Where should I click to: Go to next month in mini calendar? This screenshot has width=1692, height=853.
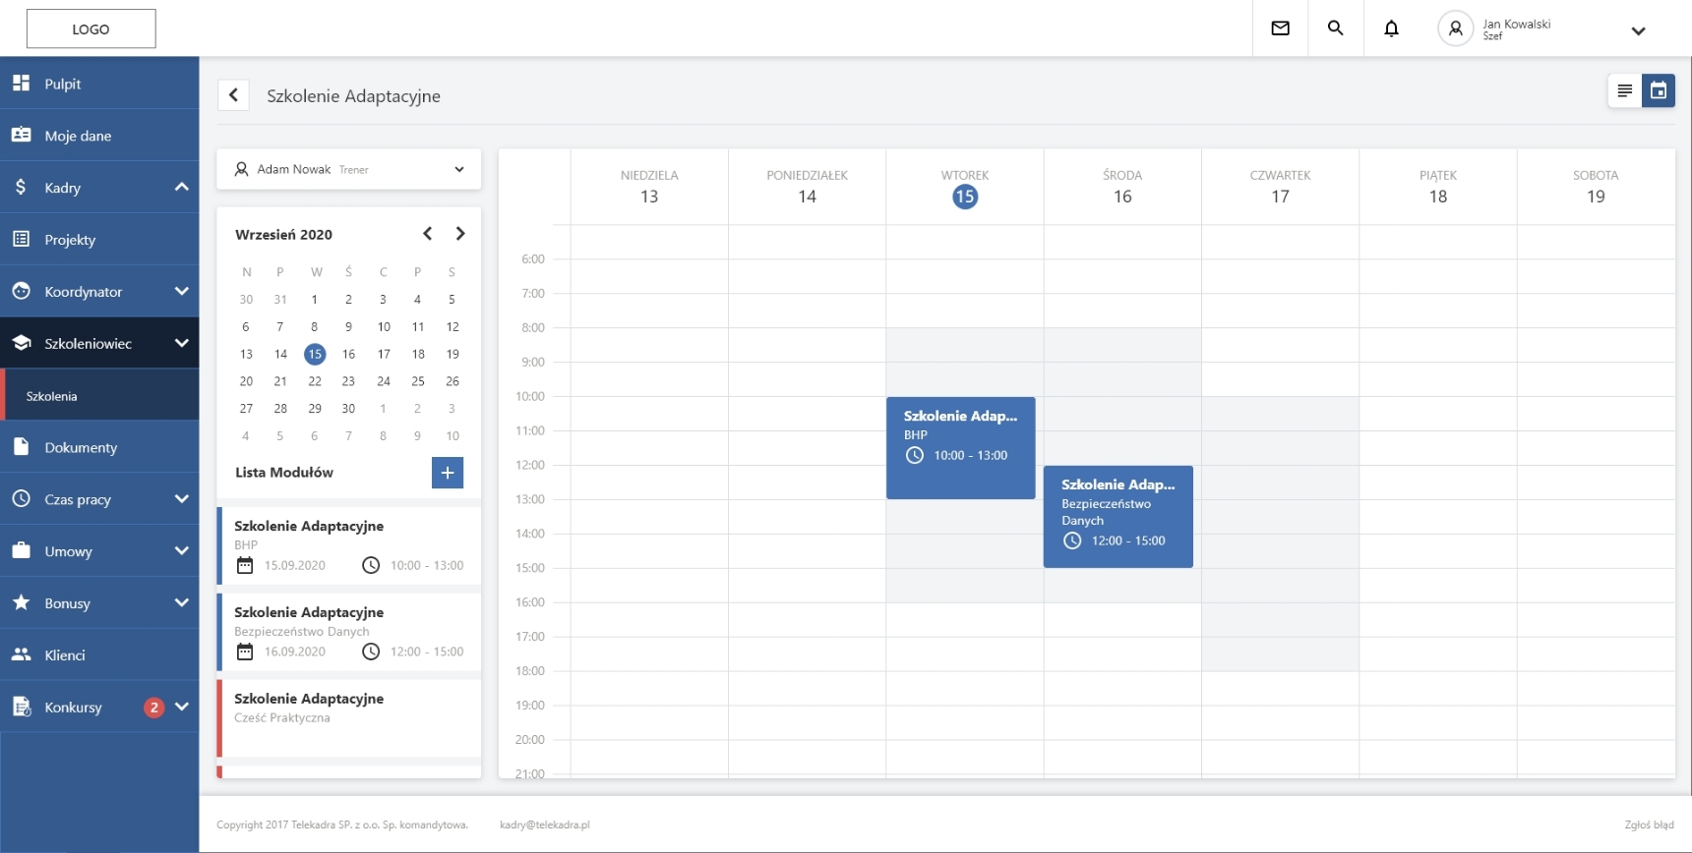[459, 234]
